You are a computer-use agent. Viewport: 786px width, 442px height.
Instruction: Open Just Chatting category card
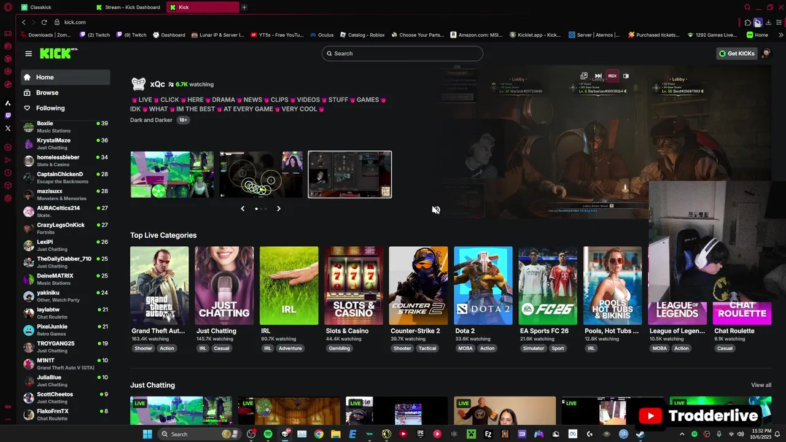(224, 285)
